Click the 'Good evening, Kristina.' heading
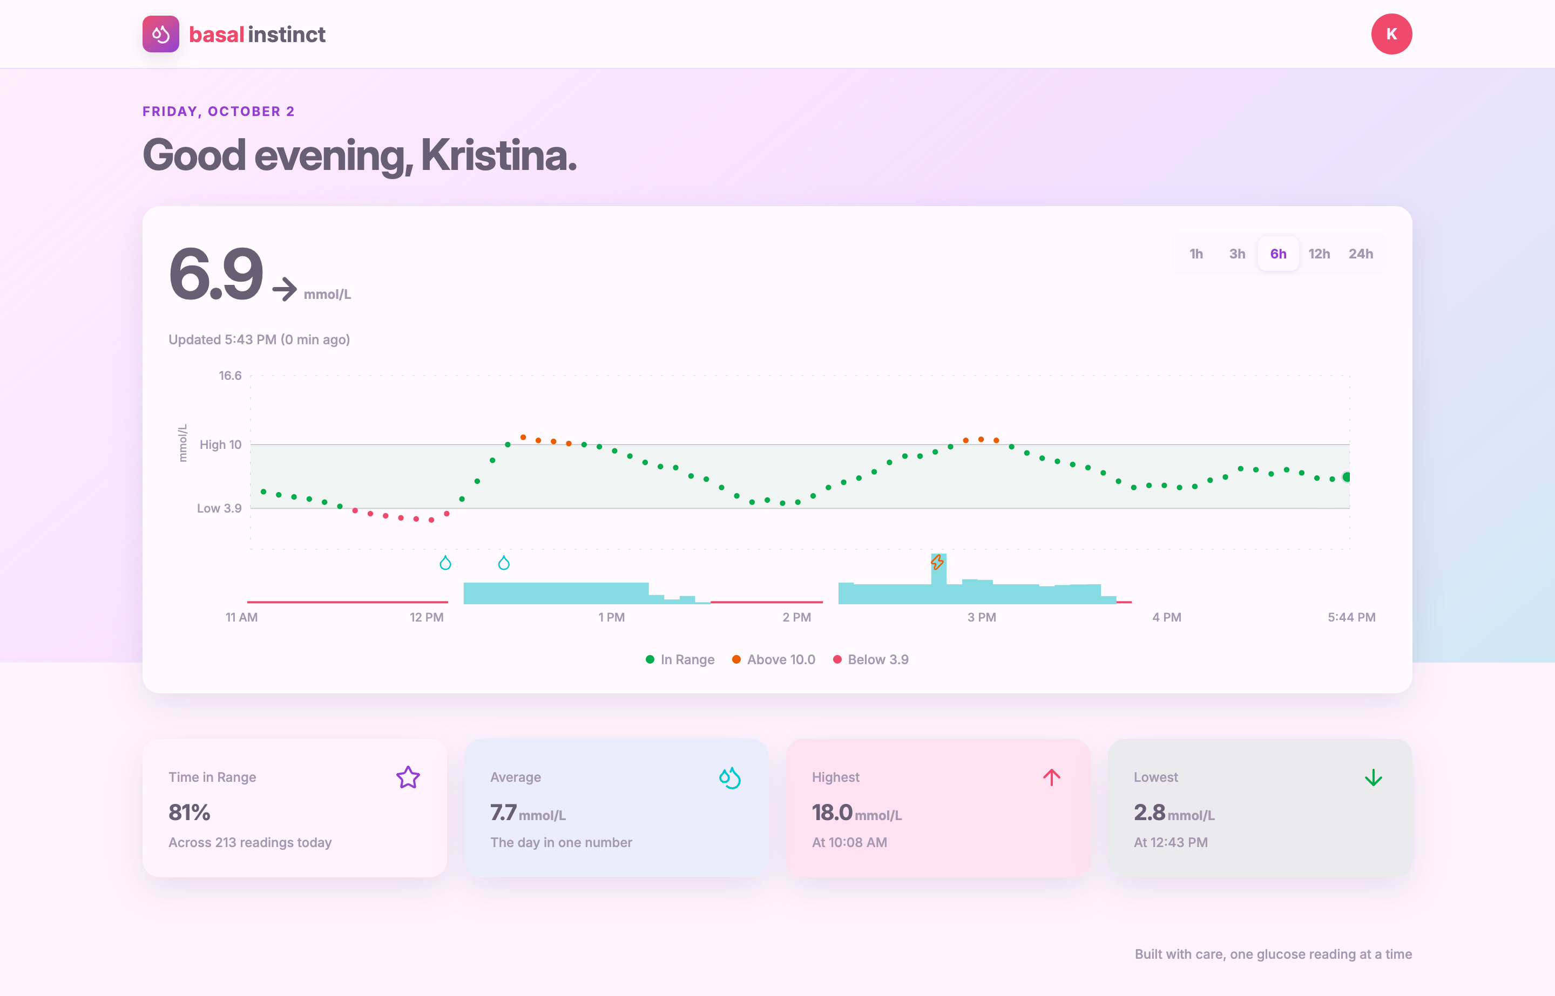This screenshot has height=996, width=1555. tap(359, 156)
